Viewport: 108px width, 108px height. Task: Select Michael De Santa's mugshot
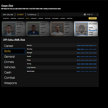pyautogui.click(x=9, y=29)
